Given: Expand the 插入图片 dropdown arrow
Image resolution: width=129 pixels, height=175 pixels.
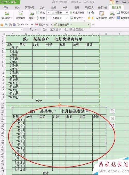Looking at the screenshot, I should (x=12, y=18).
